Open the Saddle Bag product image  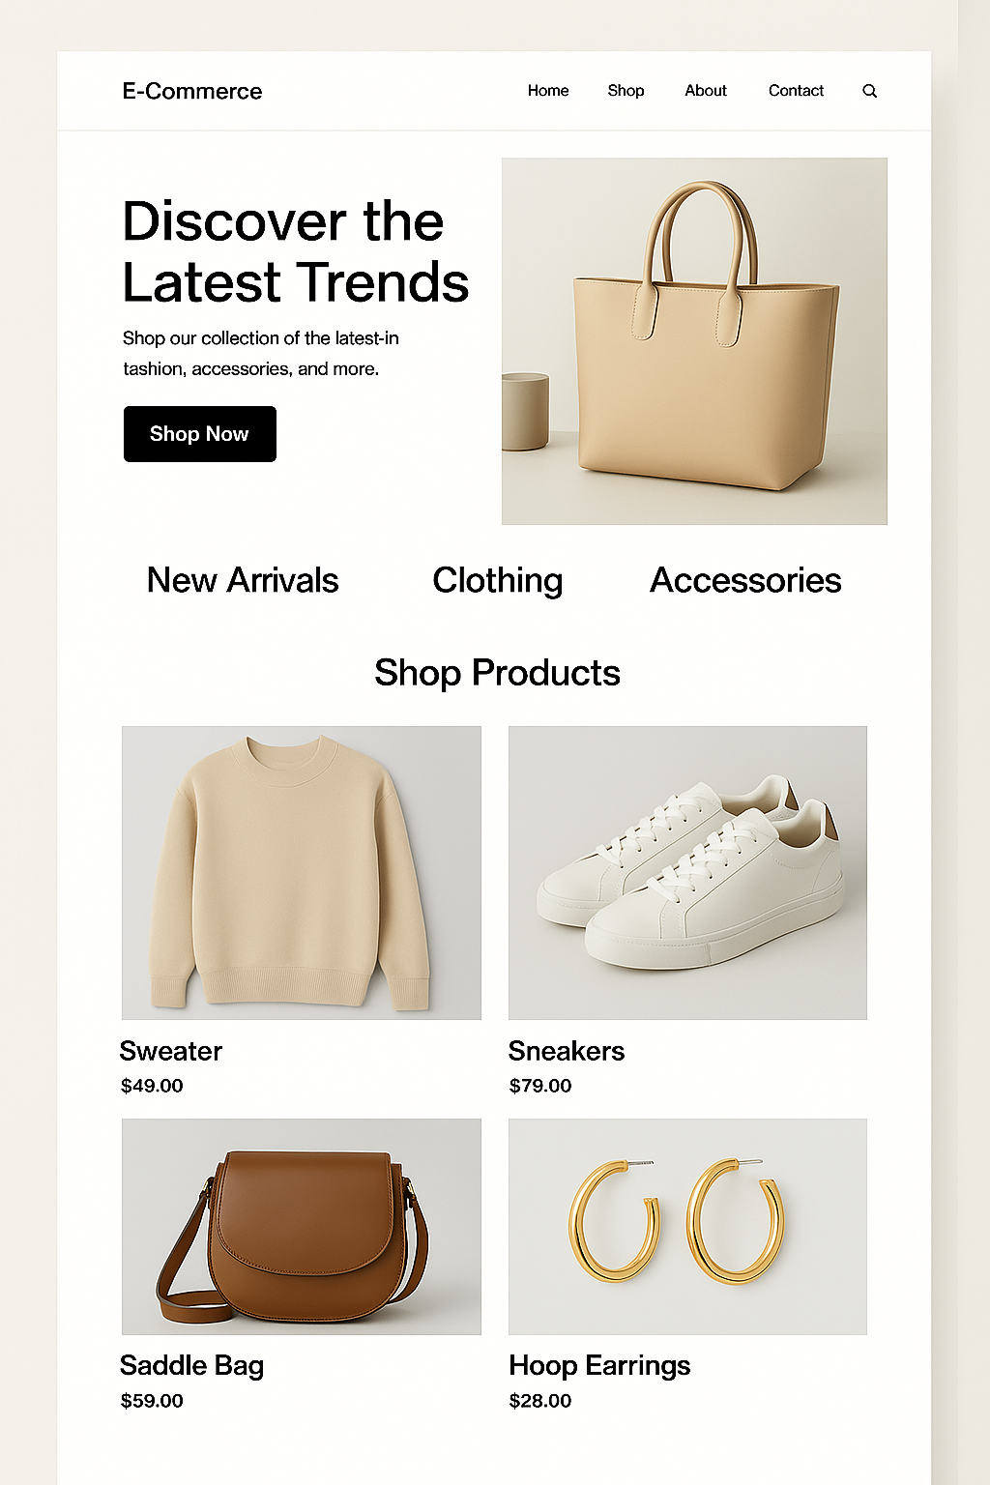(x=302, y=1227)
